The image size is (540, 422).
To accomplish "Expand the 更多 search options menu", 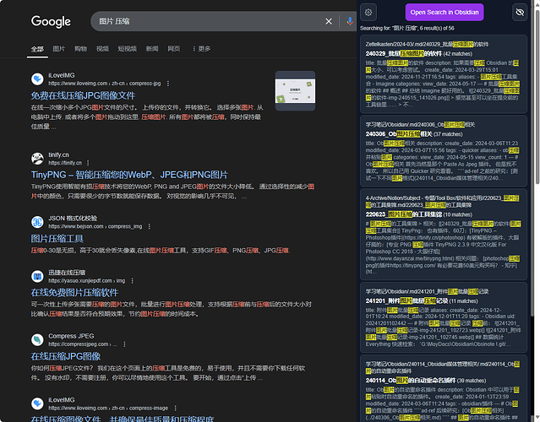I will [201, 49].
